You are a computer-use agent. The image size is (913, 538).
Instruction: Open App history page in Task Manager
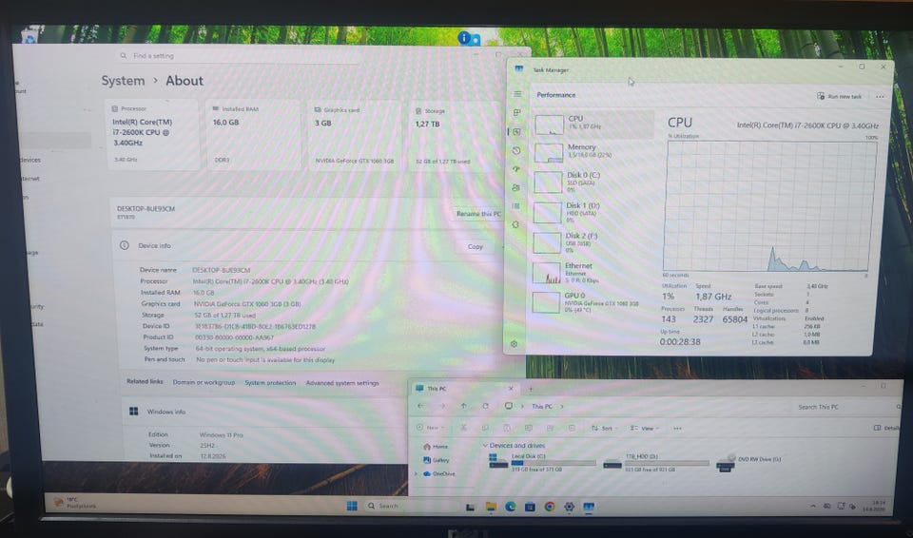(x=515, y=150)
